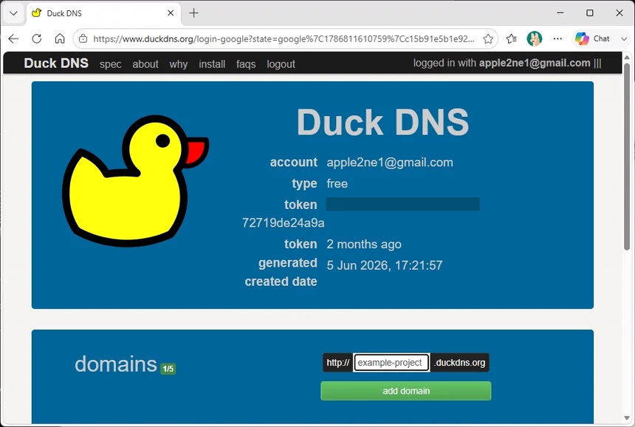Open the browser favorites list
The height and width of the screenshot is (427, 635).
(x=512, y=39)
